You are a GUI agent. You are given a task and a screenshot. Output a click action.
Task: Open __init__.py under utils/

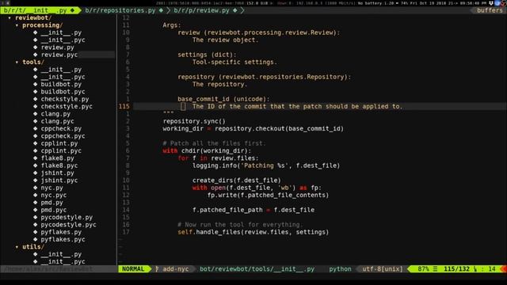[61, 254]
